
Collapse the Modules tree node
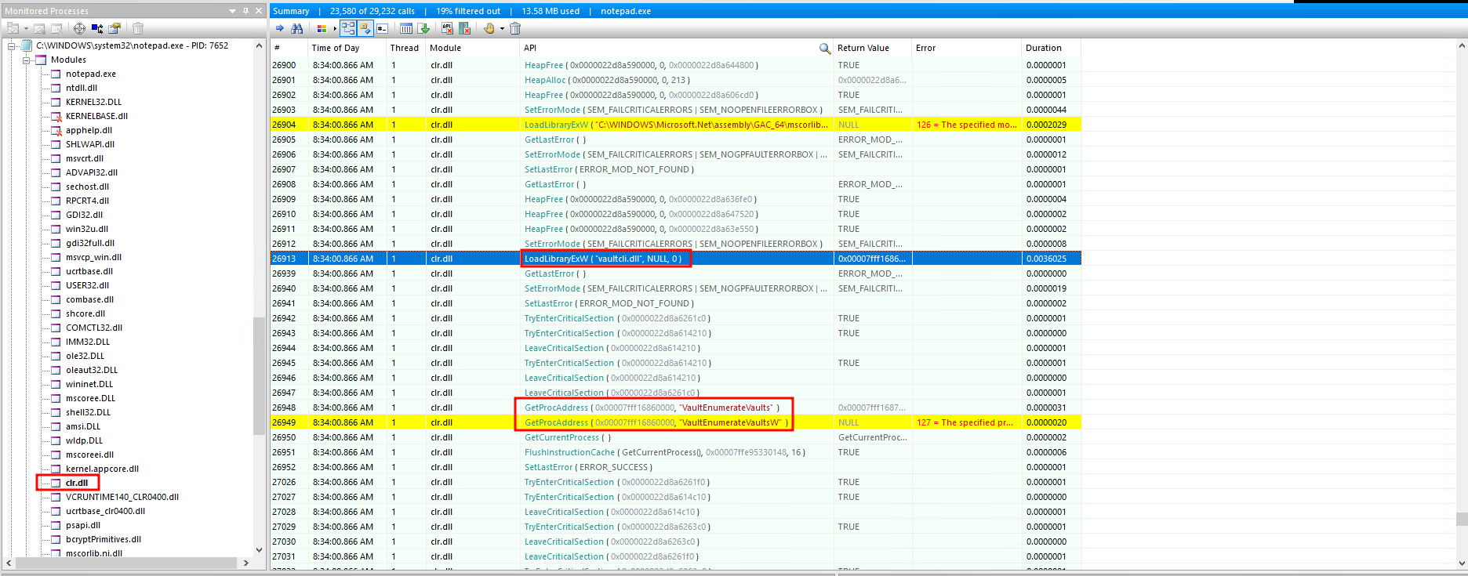[26, 60]
